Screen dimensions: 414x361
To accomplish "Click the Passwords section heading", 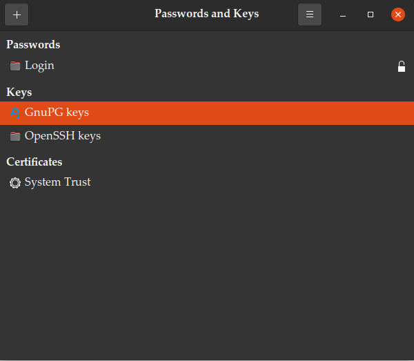I will (33, 45).
